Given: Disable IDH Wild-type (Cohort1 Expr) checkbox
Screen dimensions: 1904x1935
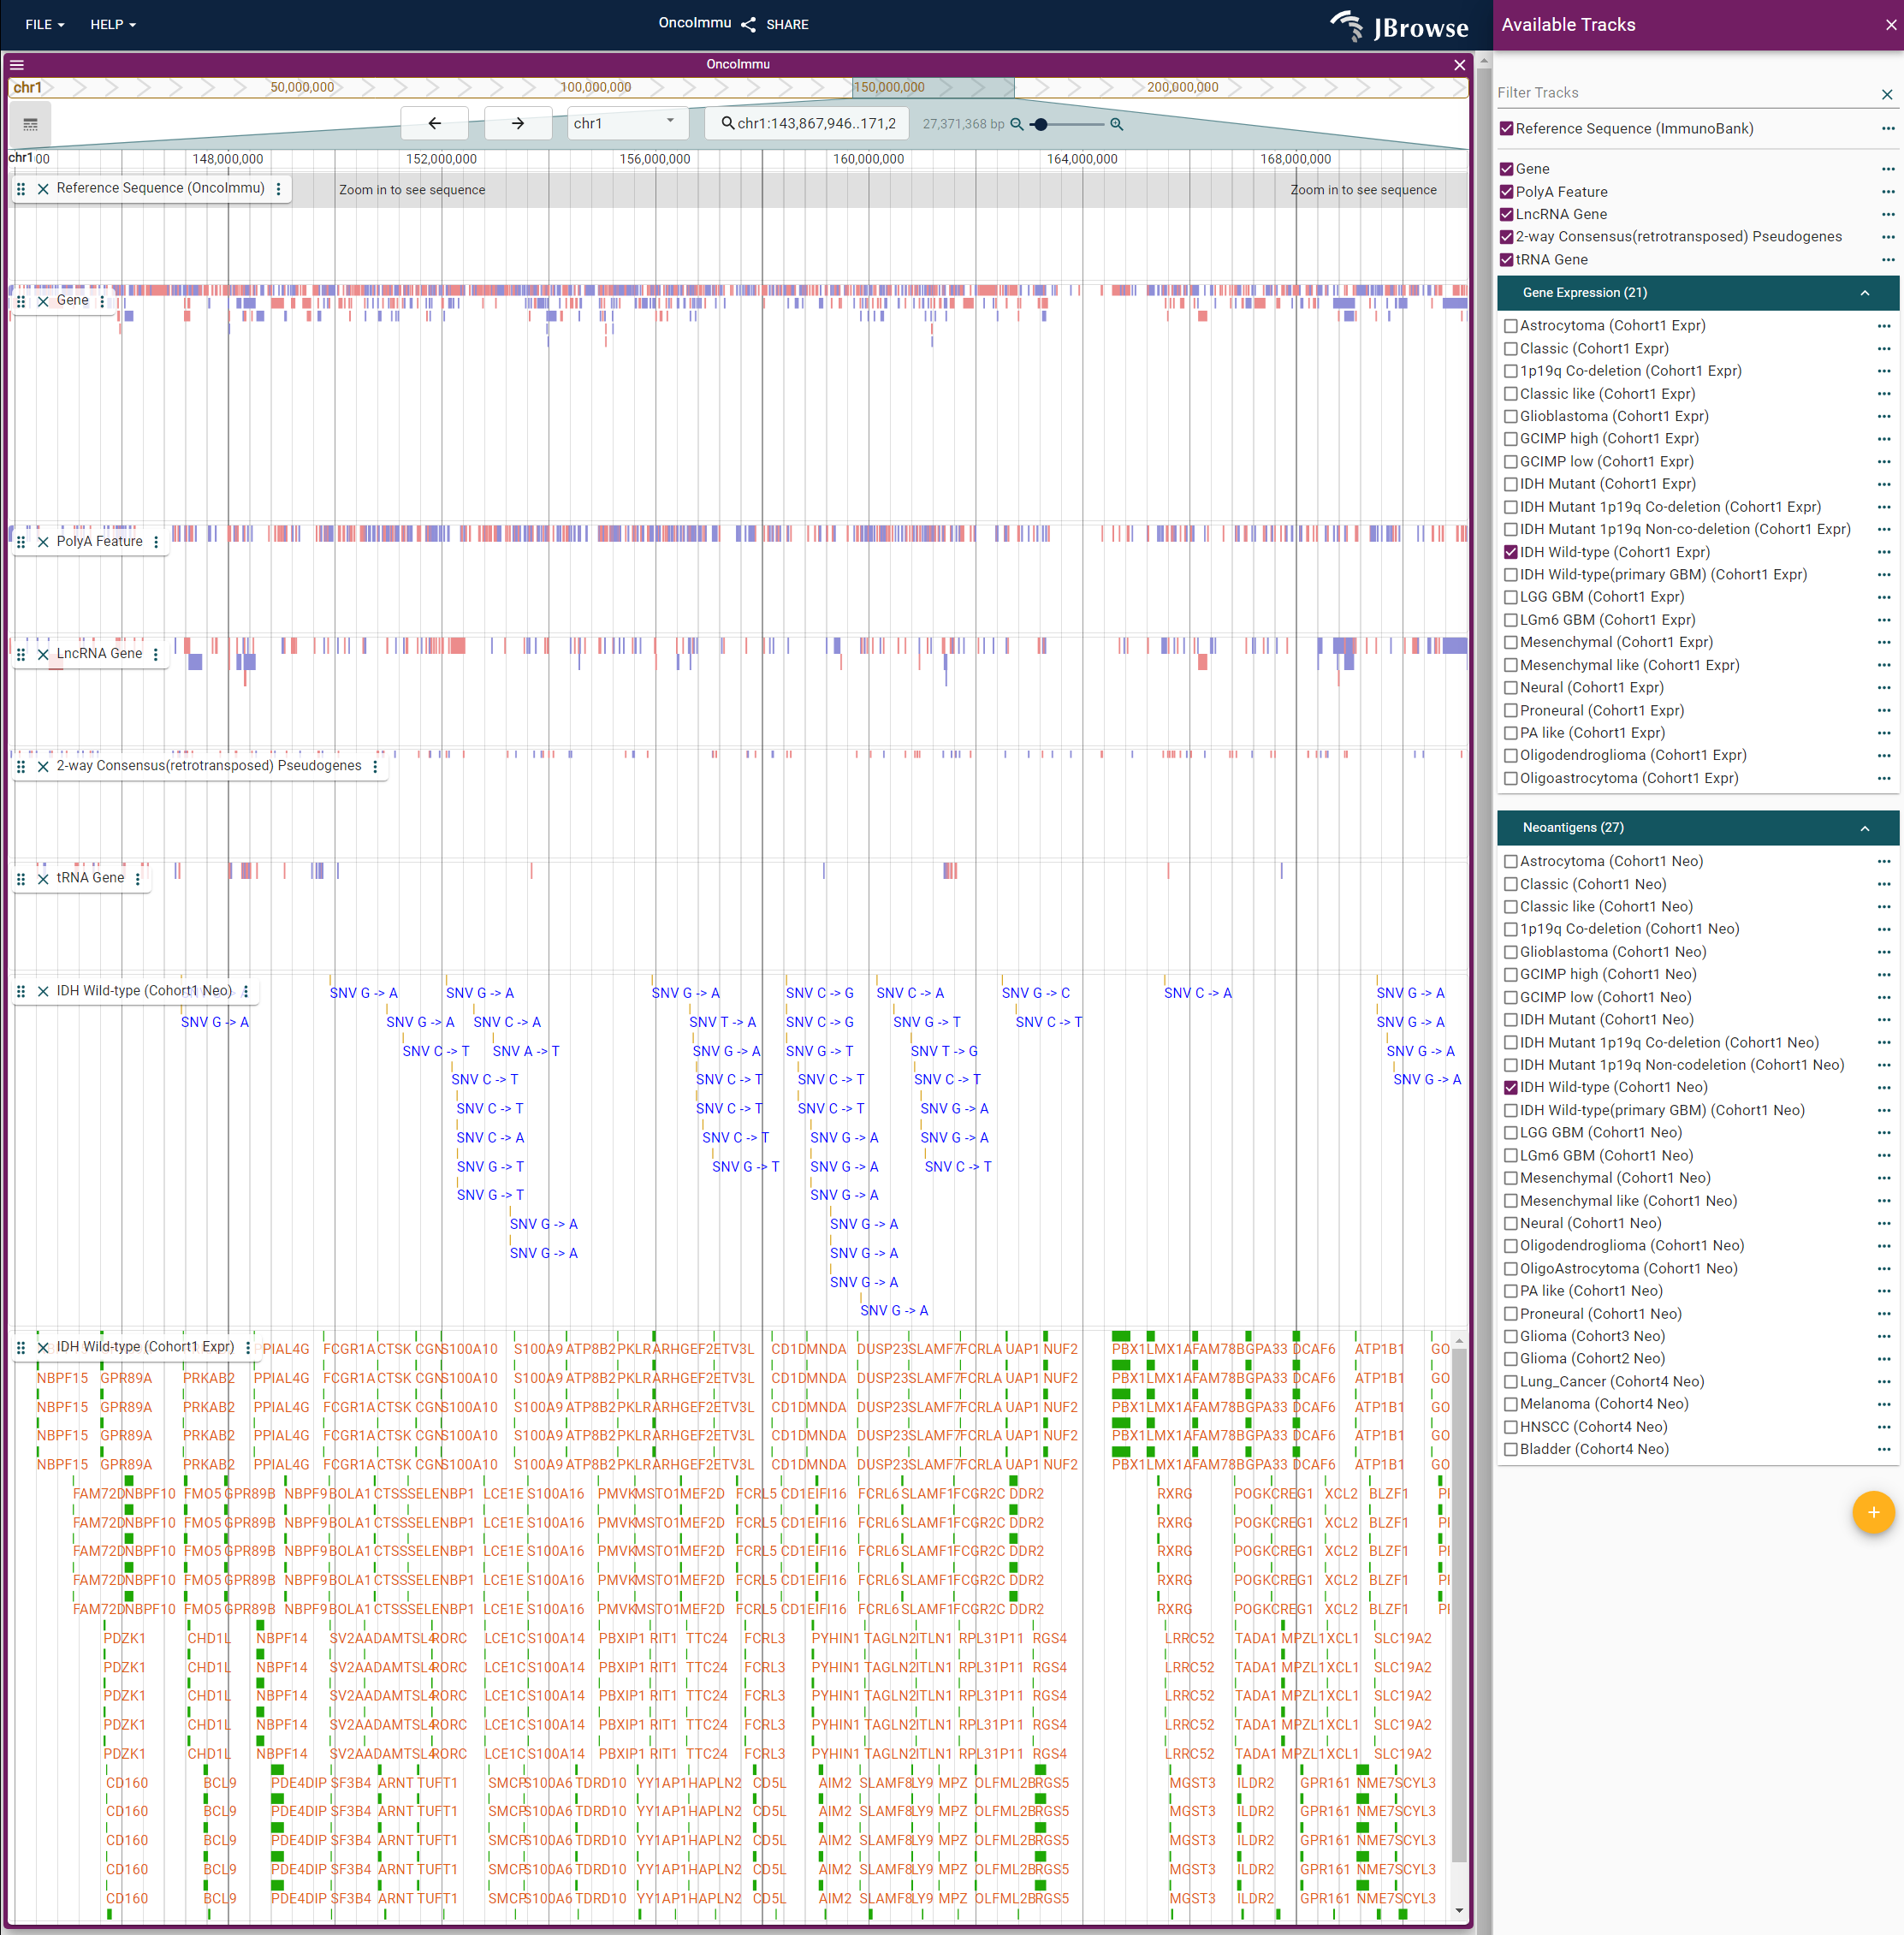Looking at the screenshot, I should 1511,552.
